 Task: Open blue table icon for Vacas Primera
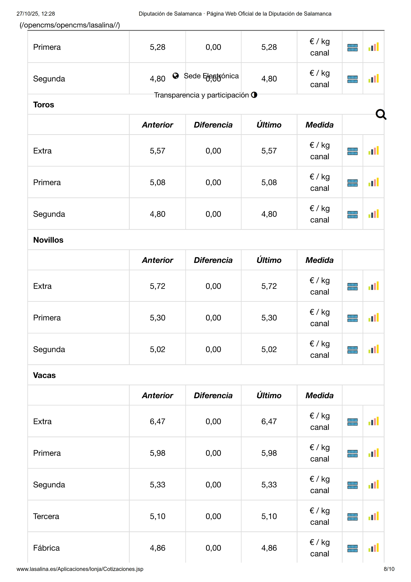click(x=352, y=453)
